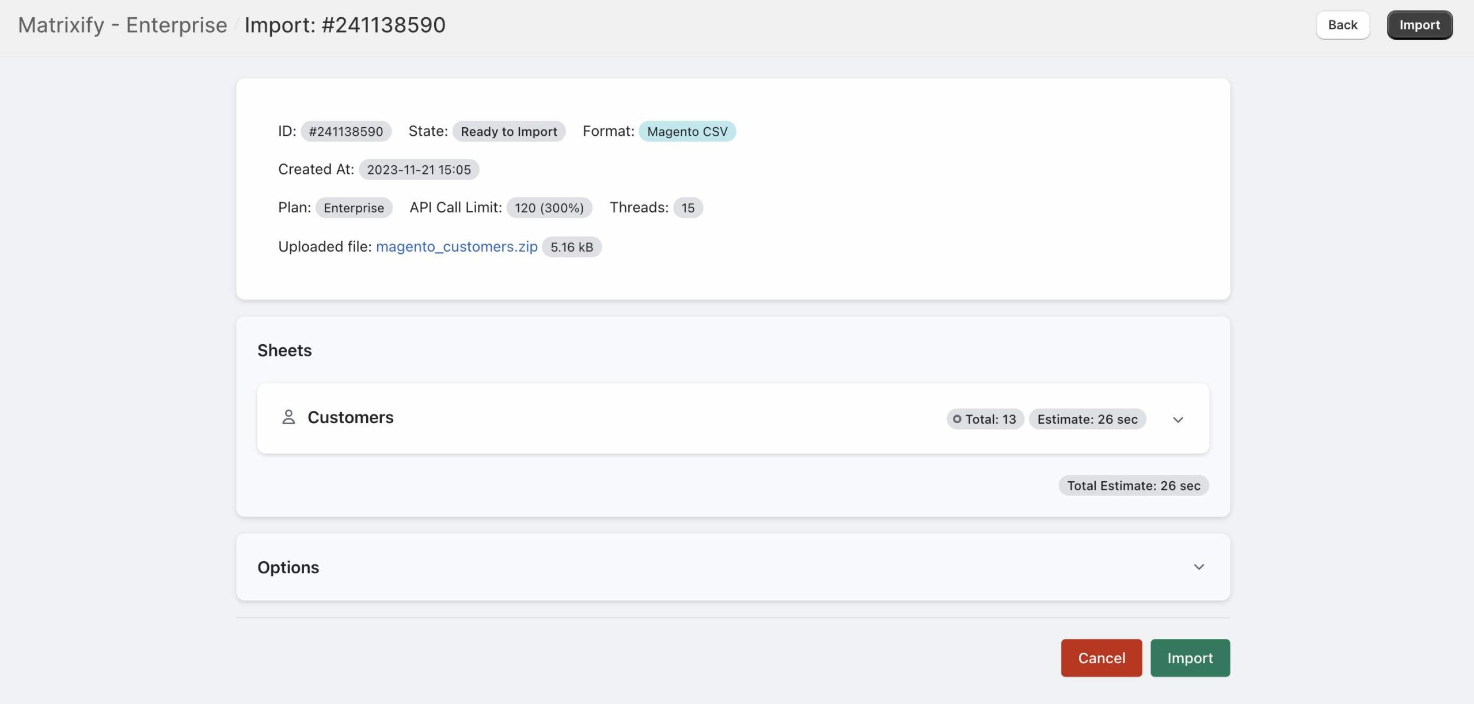Click the Threads 15 badge
1474x704 pixels.
[687, 208]
